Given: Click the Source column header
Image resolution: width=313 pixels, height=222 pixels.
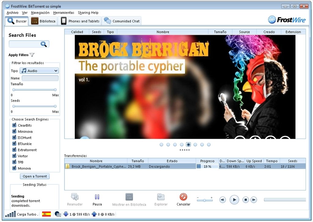Looking at the screenshot, I should pyautogui.click(x=244, y=32).
